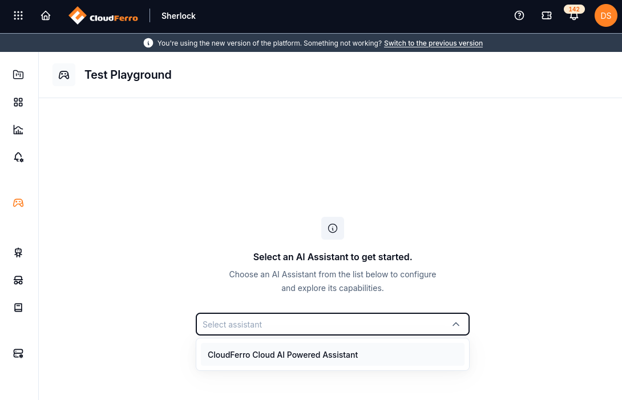Open the book knowledge sidebar icon

click(18, 308)
